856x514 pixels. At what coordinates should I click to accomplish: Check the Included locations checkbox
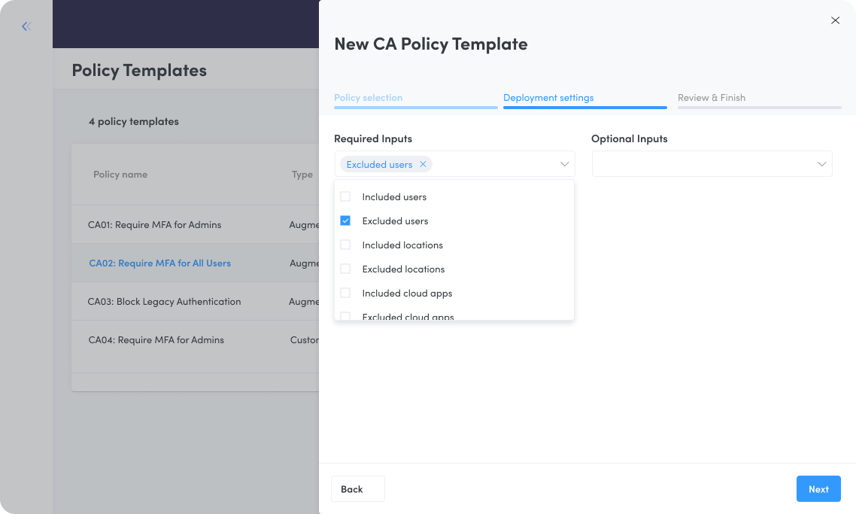(345, 245)
